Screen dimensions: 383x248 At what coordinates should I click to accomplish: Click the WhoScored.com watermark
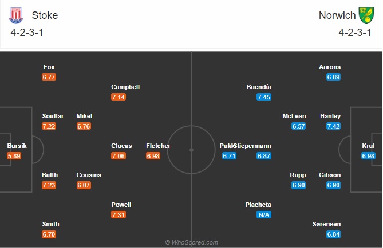191,242
